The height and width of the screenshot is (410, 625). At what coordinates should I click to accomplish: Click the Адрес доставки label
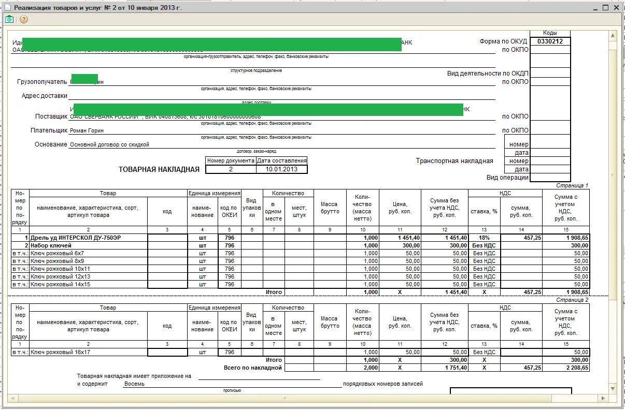(x=45, y=96)
